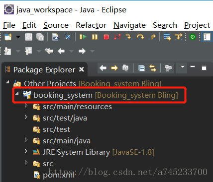Screen dimensions: 213x182
Task: Select the src/test source folder
Action: point(51,129)
